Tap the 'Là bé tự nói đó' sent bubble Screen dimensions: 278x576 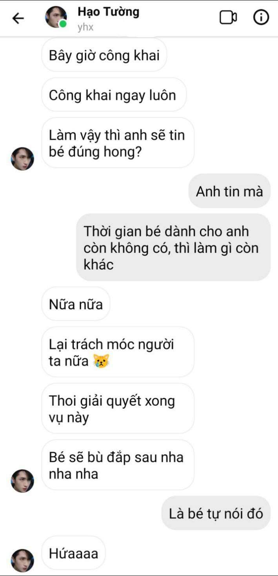[x=216, y=513]
